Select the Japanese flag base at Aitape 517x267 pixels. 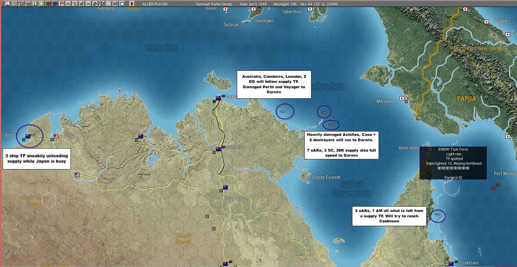pos(486,22)
